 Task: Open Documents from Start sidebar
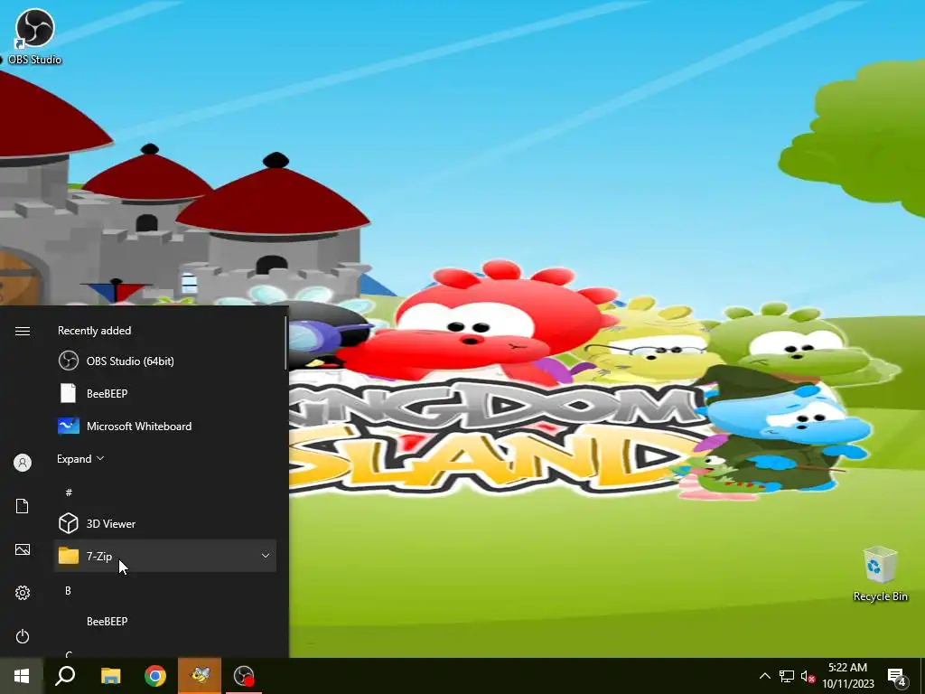pyautogui.click(x=23, y=506)
